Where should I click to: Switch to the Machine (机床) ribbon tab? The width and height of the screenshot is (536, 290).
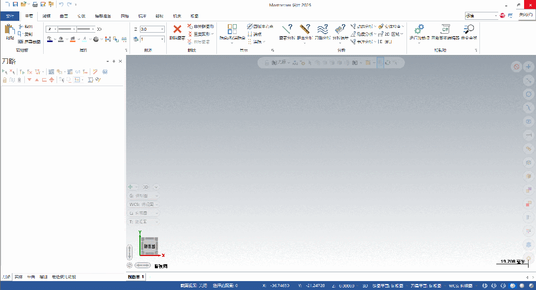(177, 16)
